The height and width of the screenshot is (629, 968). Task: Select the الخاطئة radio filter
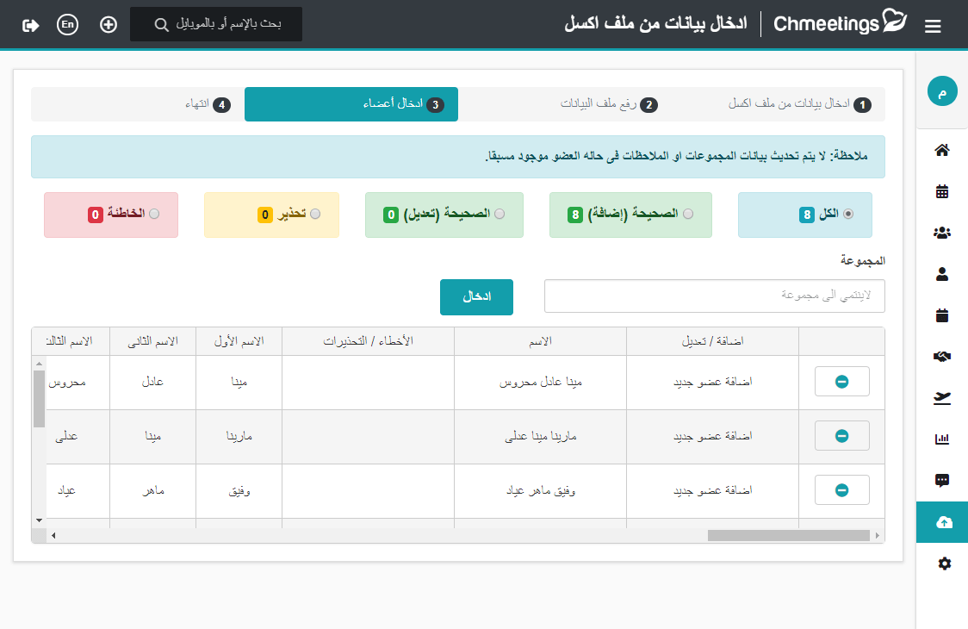pyautogui.click(x=154, y=214)
